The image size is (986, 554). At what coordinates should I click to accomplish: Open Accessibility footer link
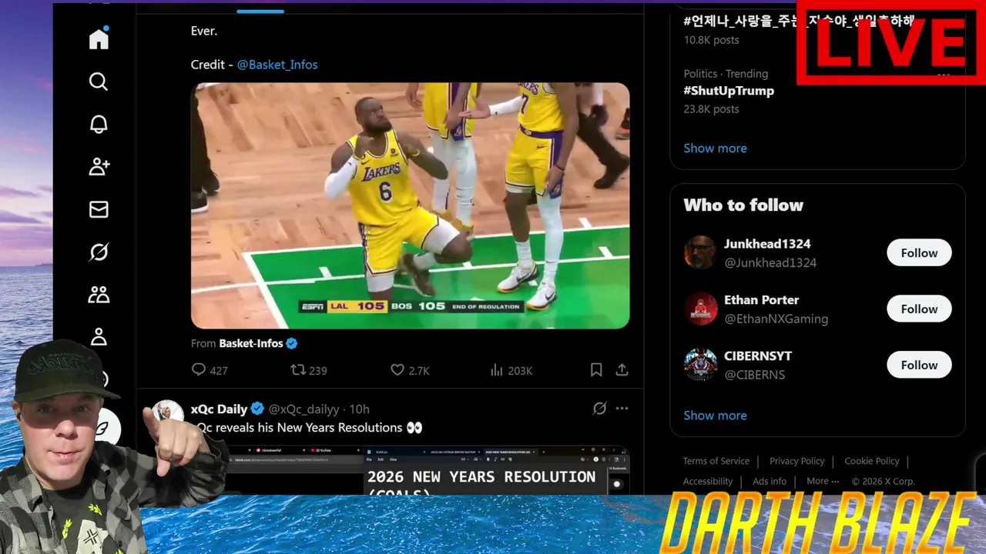click(x=708, y=481)
